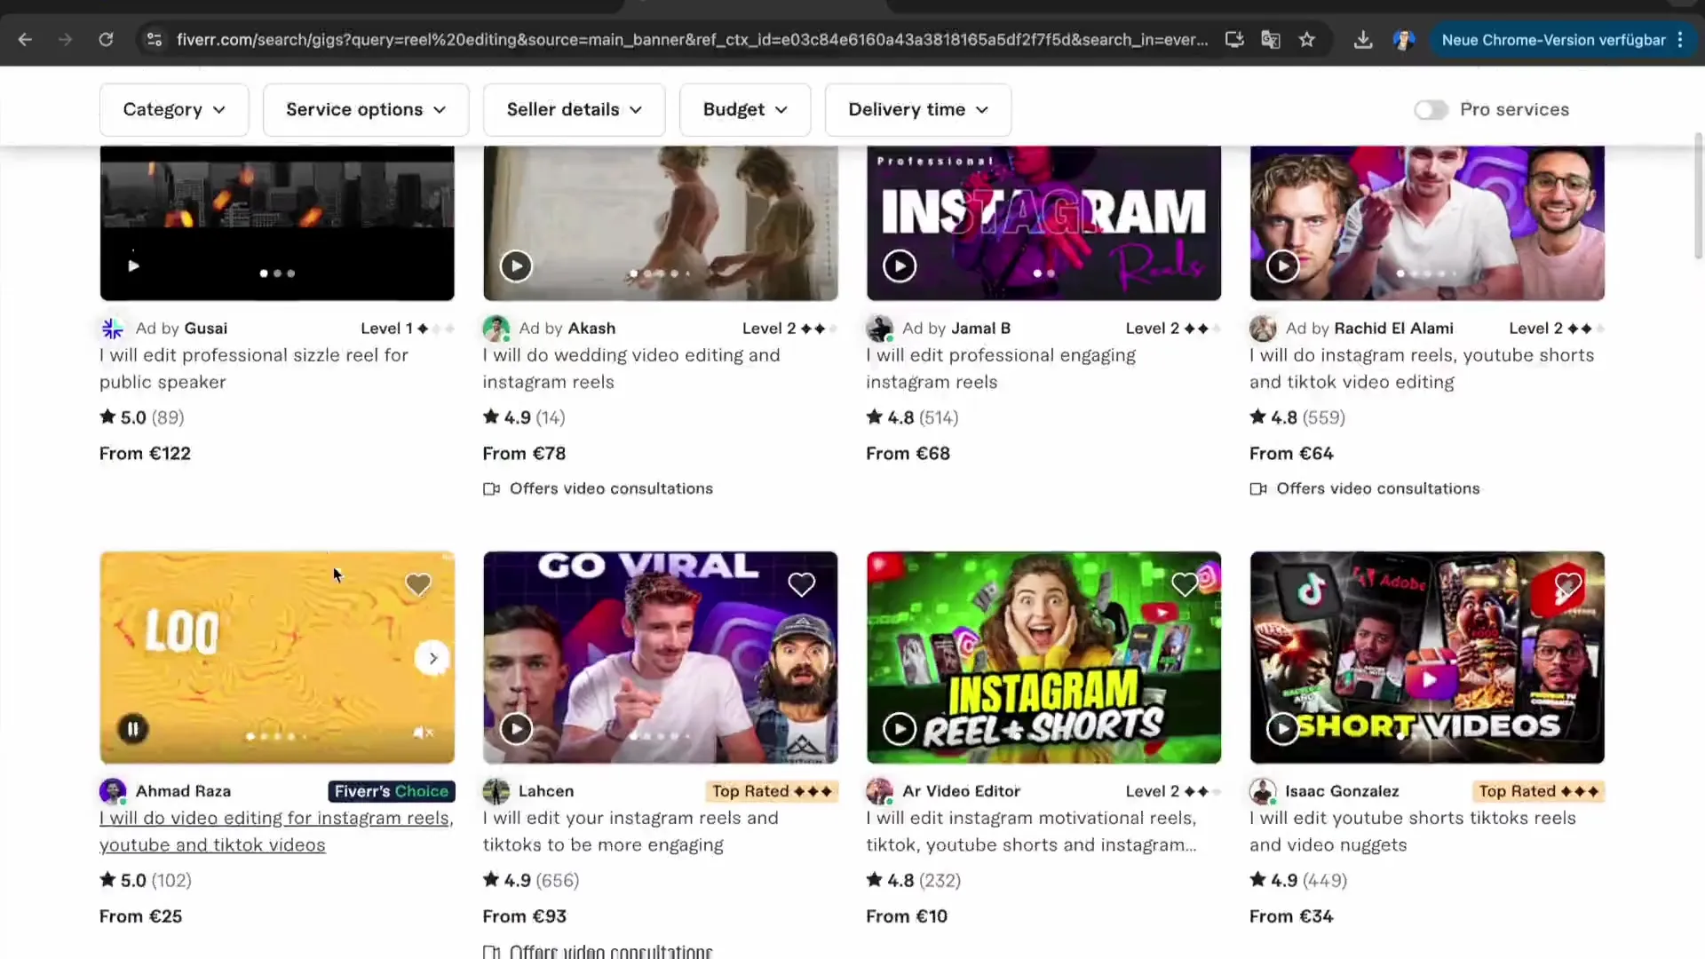Screen dimensions: 1705x959
Task: Open Ahmad Raza's video editing gig link
Action: point(275,831)
